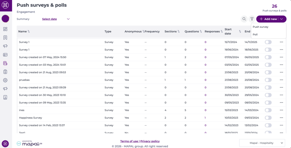Image resolution: width=291 pixels, height=148 pixels.
Task: Choose Push survey from the menu
Action: pyautogui.click(x=261, y=27)
